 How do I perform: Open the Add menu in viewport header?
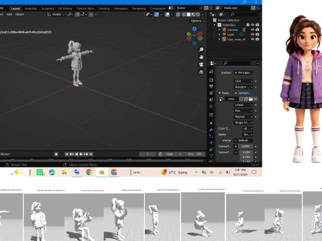tap(9, 14)
